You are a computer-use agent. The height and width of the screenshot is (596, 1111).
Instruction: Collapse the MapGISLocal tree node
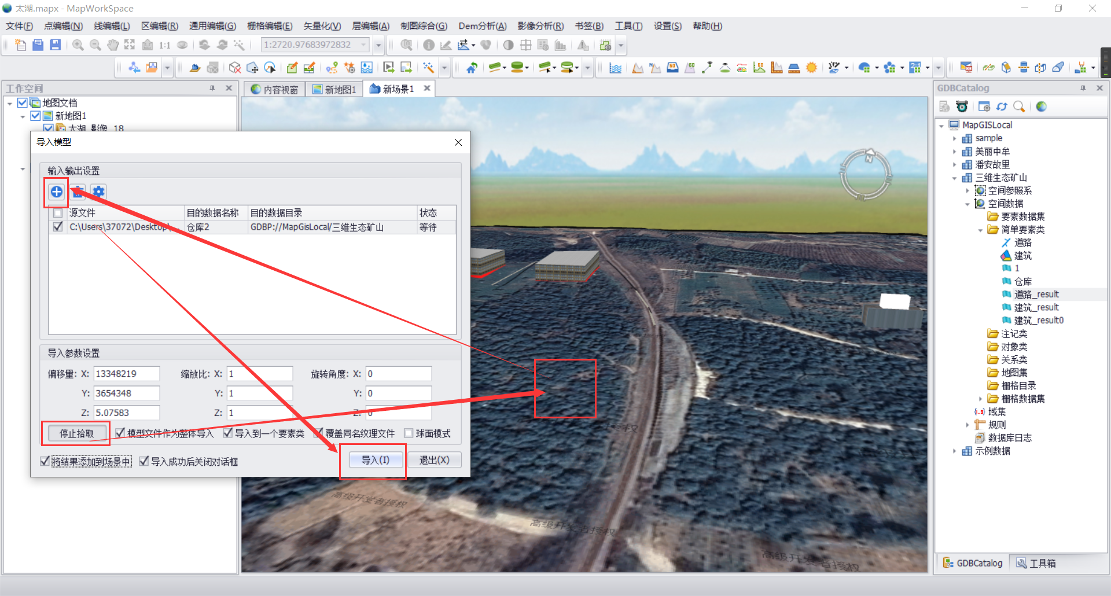(x=941, y=126)
